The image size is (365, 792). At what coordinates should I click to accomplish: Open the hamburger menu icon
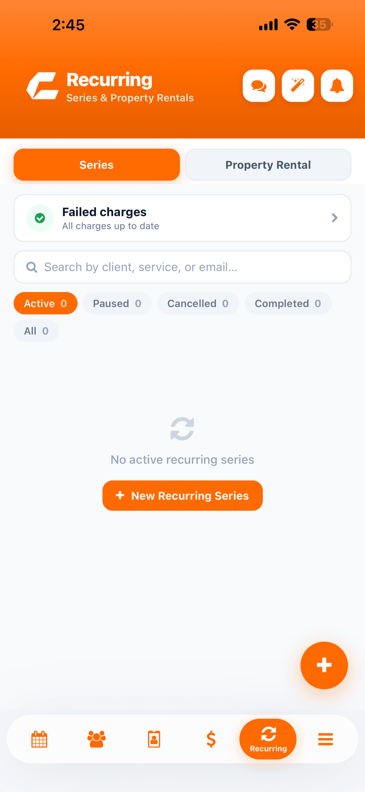tap(326, 739)
